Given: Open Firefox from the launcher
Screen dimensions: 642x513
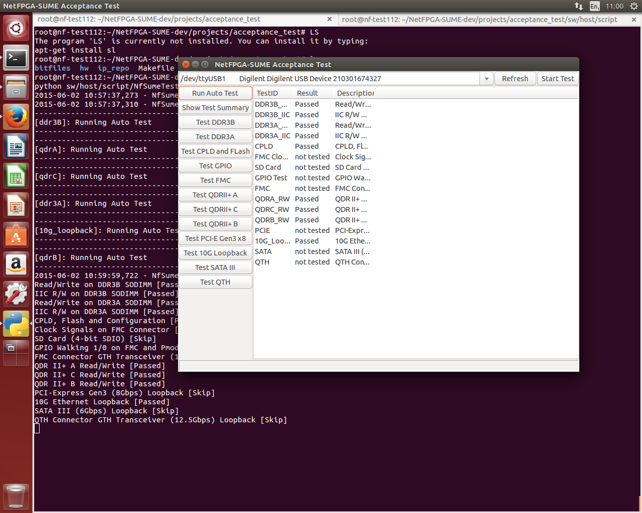Looking at the screenshot, I should point(16,117).
